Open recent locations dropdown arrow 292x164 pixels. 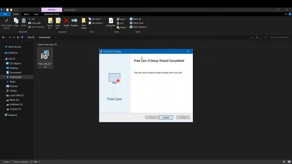(x=14, y=37)
